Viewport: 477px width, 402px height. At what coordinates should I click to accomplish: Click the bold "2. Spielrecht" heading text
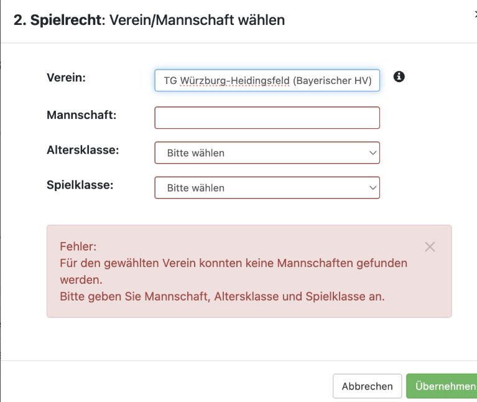click(x=58, y=20)
